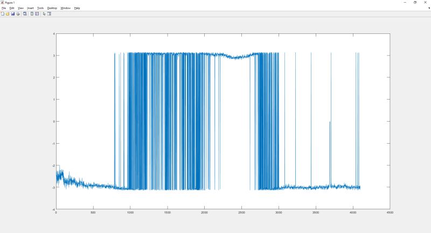This screenshot has width=431, height=233.
Task: Click the x-axis tick label 1000
Action: [130, 213]
